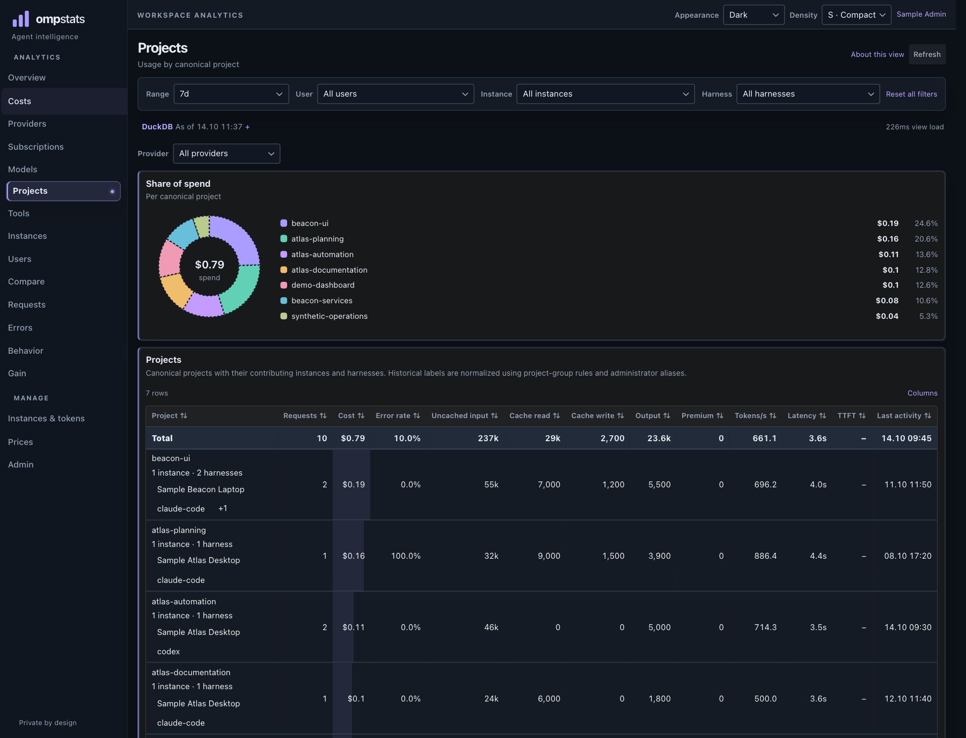
Task: Sort table by Error rate column
Action: tap(398, 415)
